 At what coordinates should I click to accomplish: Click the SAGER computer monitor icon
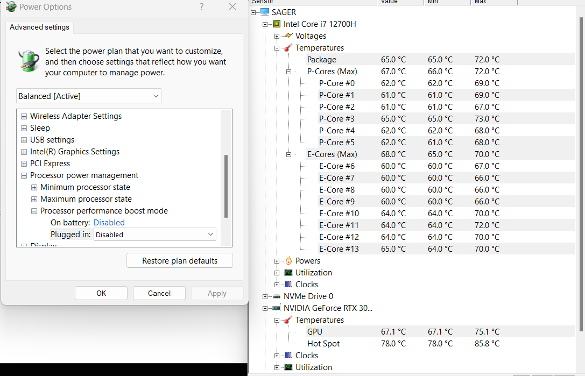pos(265,12)
